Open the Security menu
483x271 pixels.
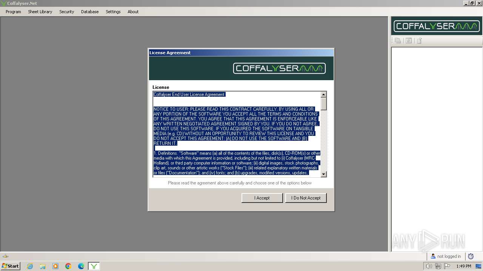tap(66, 12)
